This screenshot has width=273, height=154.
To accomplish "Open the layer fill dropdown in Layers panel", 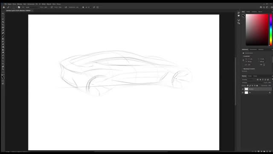I will click(270, 86).
